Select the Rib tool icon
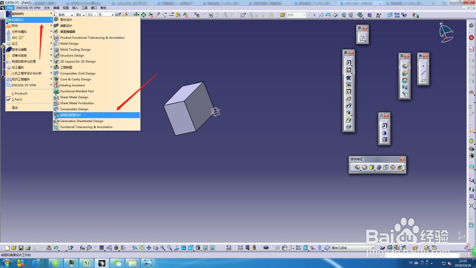Viewport: 476px width, 268px height. (348, 99)
